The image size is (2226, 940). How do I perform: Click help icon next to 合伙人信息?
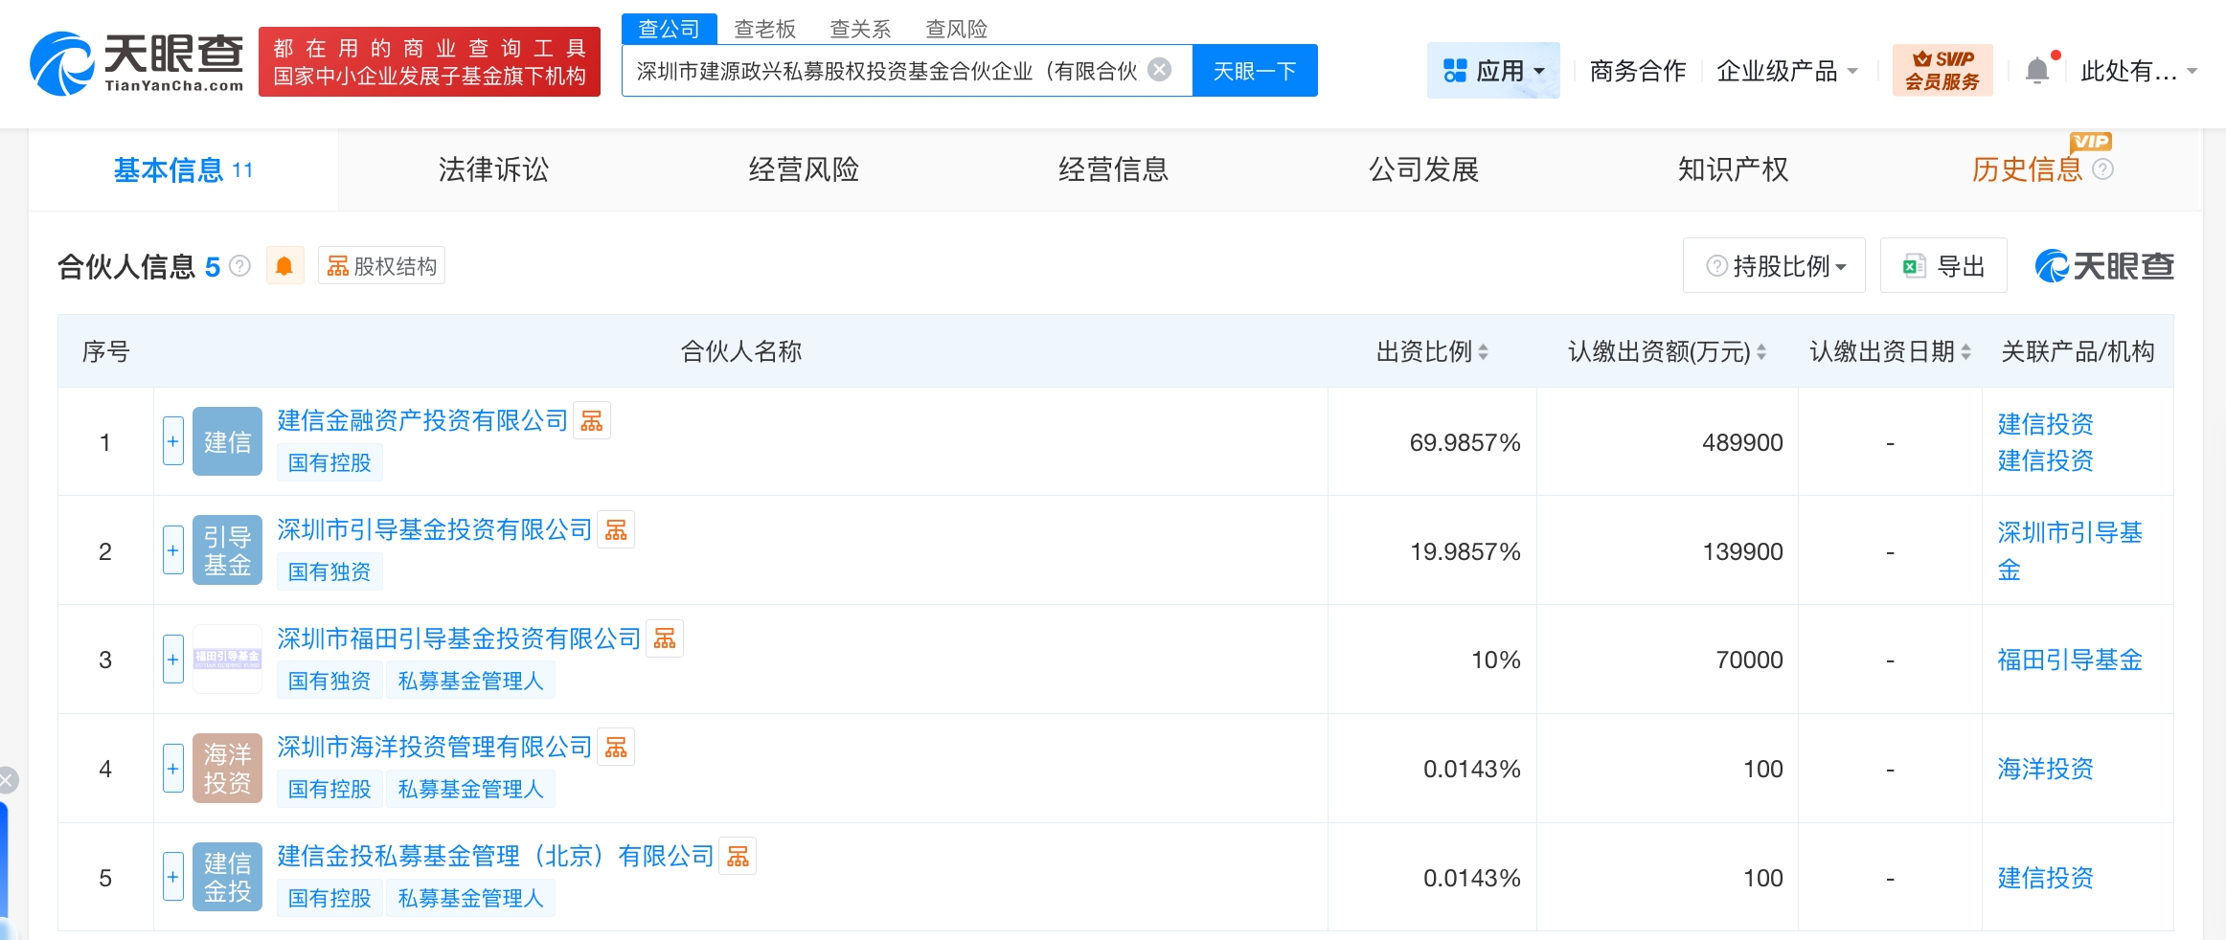tap(240, 266)
